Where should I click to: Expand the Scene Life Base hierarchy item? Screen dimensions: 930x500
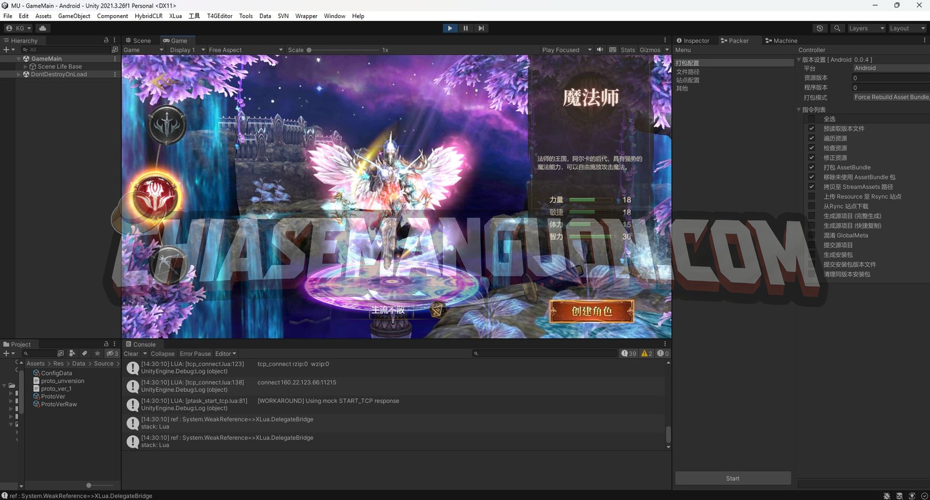click(26, 67)
